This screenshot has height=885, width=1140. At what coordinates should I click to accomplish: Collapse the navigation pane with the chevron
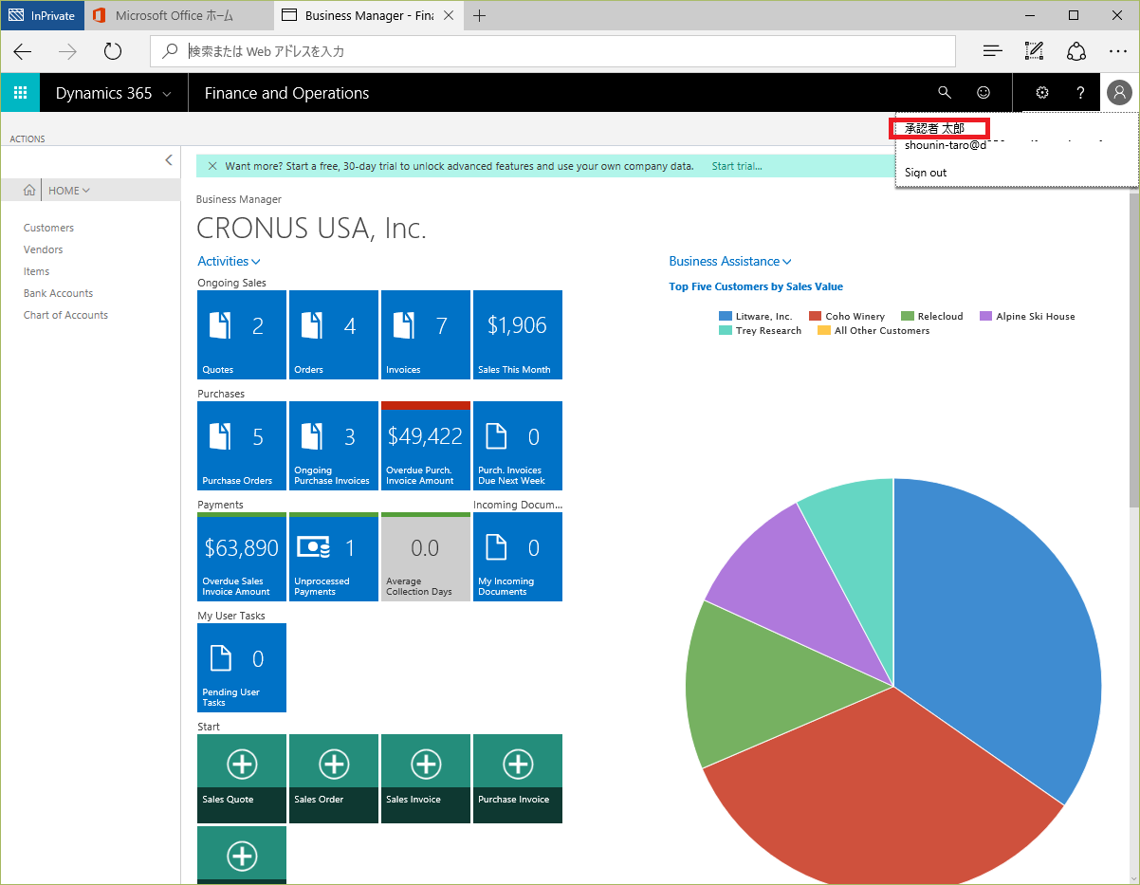(x=169, y=159)
